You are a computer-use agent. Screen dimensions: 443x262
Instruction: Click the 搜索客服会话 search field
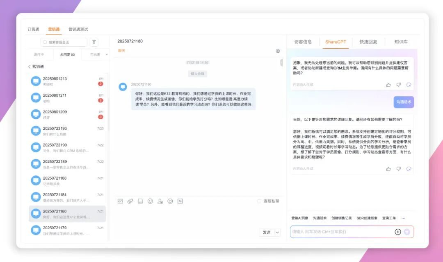click(x=64, y=42)
